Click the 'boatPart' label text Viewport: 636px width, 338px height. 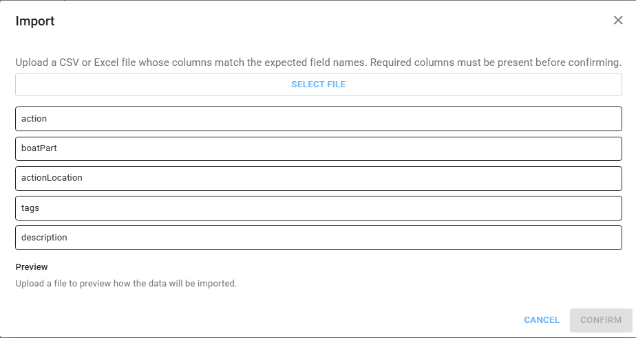(39, 148)
